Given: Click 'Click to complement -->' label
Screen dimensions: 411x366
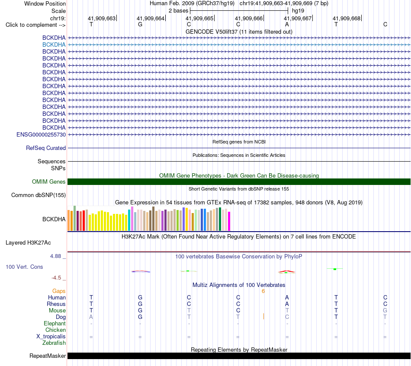Looking at the screenshot, I should pyautogui.click(x=35, y=25).
